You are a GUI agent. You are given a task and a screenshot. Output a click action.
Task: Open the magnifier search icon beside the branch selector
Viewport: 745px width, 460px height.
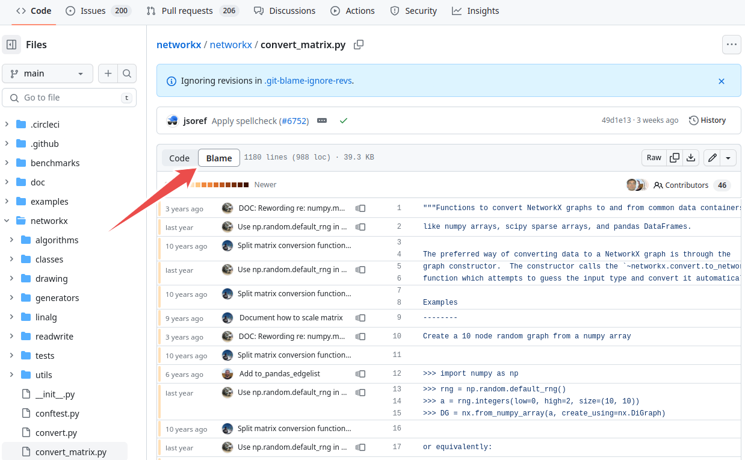point(127,73)
